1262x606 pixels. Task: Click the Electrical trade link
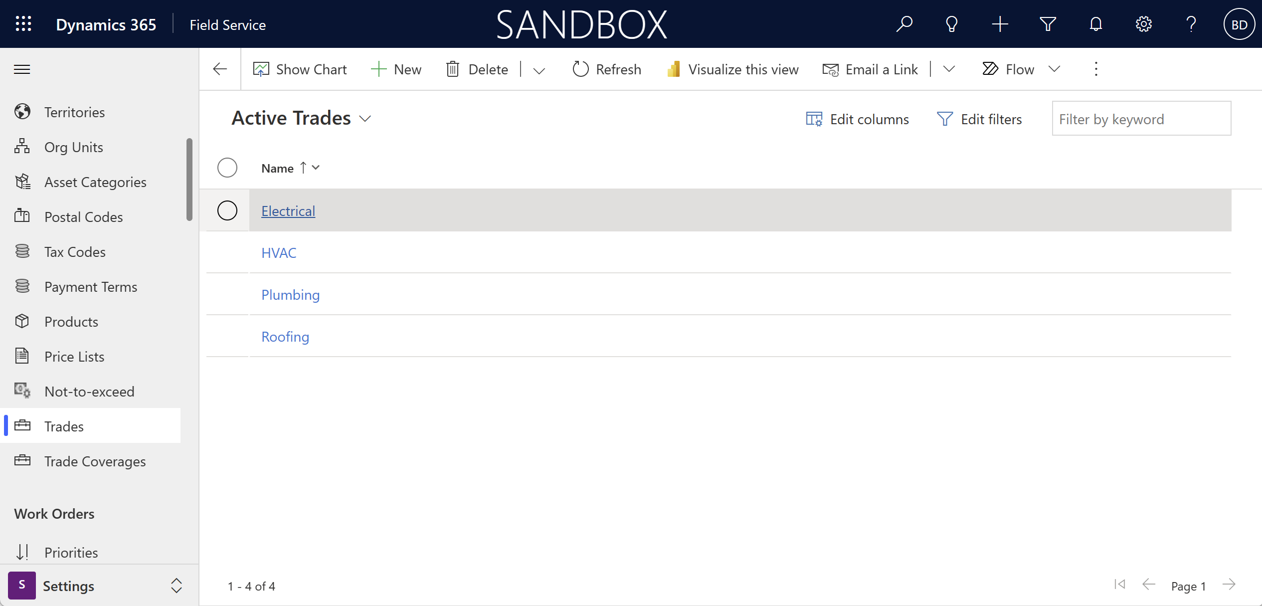[x=288, y=210]
